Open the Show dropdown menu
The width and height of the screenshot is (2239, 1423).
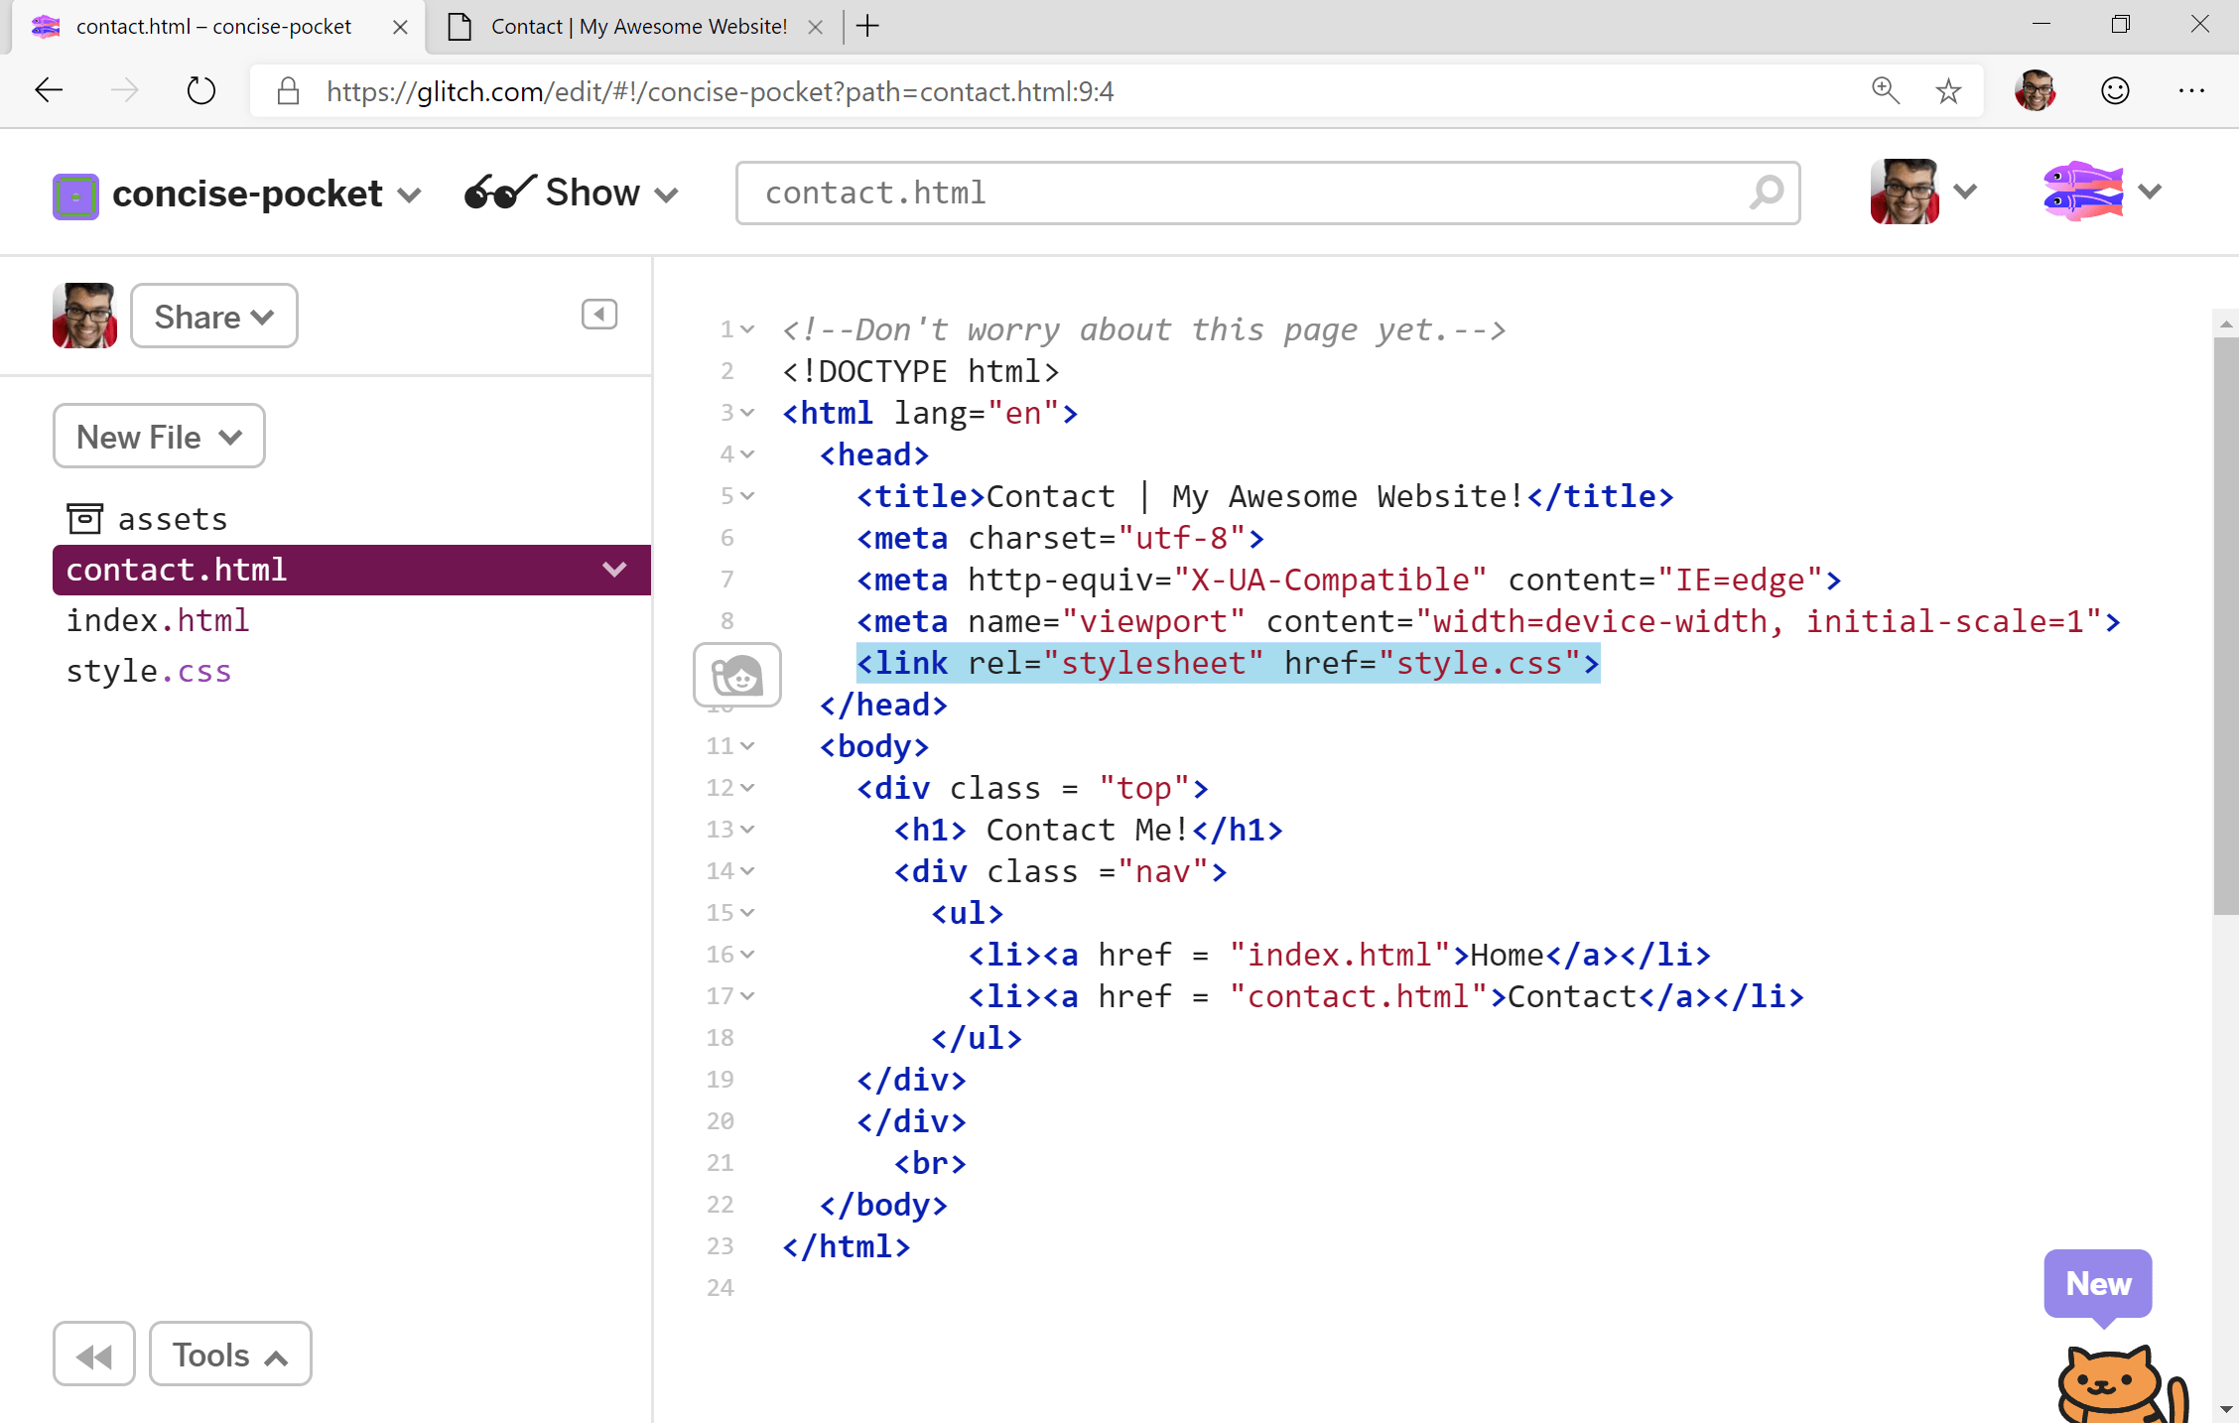667,194
